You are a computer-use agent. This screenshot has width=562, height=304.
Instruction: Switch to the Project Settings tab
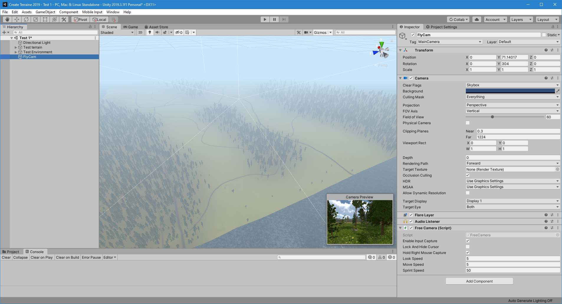coord(441,27)
